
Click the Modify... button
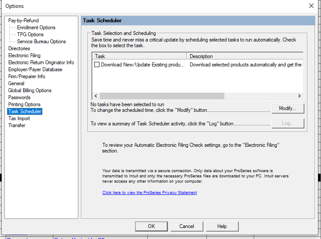coord(287,108)
